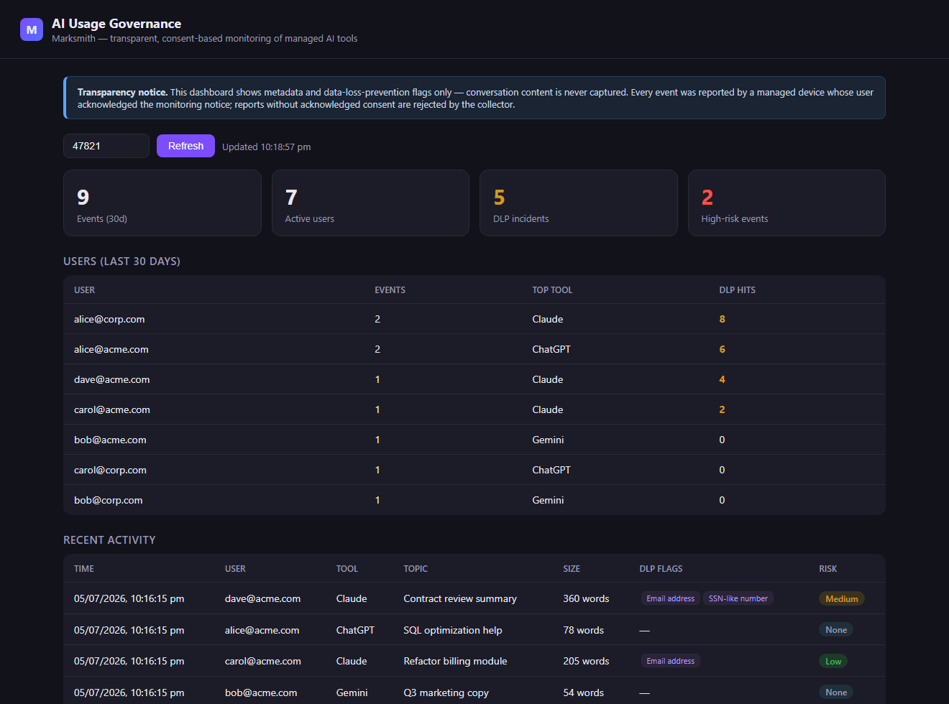The height and width of the screenshot is (704, 949).
Task: Click the TOP TOOL column header
Action: point(552,290)
